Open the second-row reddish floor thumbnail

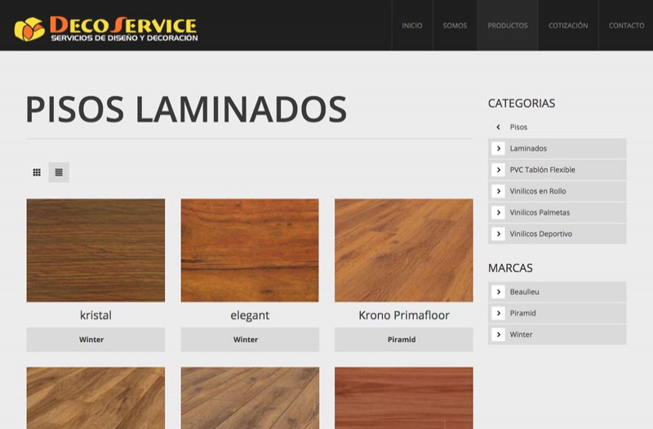pos(404,398)
